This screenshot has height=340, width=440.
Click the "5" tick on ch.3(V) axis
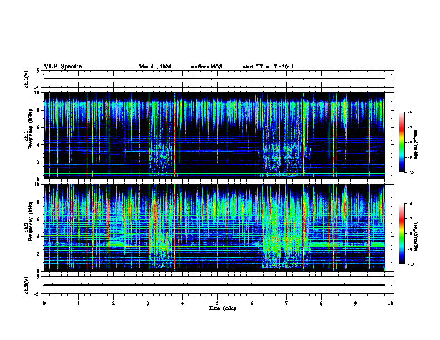[38, 277]
